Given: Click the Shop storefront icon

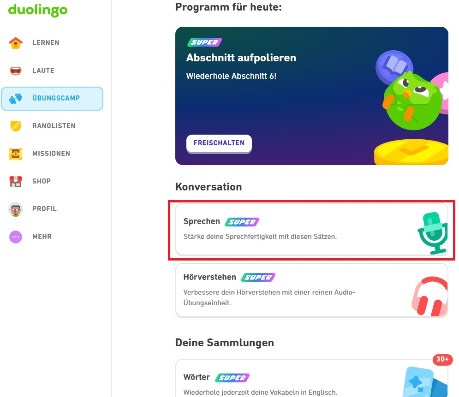Looking at the screenshot, I should 16,181.
